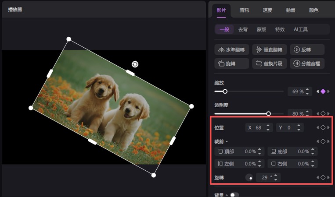
Task: Click the Y position field showing 0
Action: pos(290,127)
